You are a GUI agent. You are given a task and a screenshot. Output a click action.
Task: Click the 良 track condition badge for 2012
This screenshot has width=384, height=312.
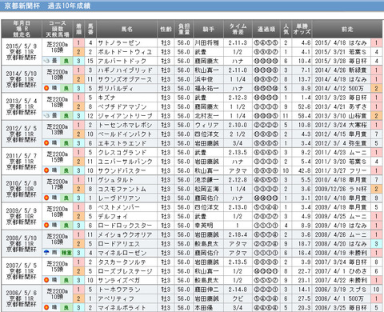(x=66, y=143)
